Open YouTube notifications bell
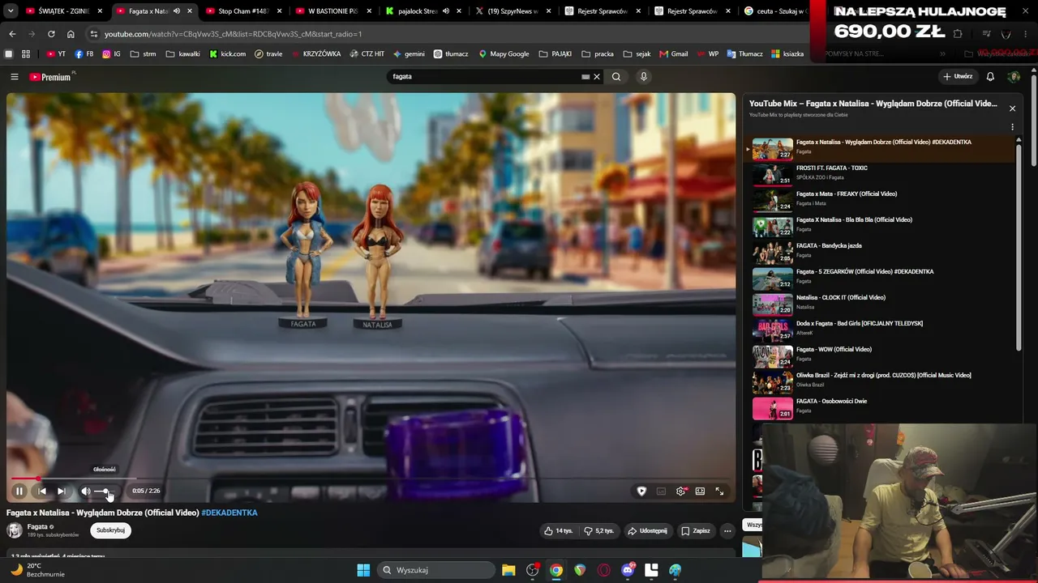The image size is (1038, 583). pyautogui.click(x=990, y=77)
